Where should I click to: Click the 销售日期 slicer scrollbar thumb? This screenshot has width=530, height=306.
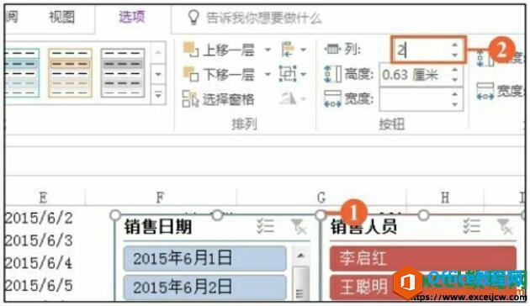[300, 283]
